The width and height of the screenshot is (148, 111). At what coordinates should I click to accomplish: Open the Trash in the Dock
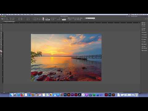click(x=136, y=95)
